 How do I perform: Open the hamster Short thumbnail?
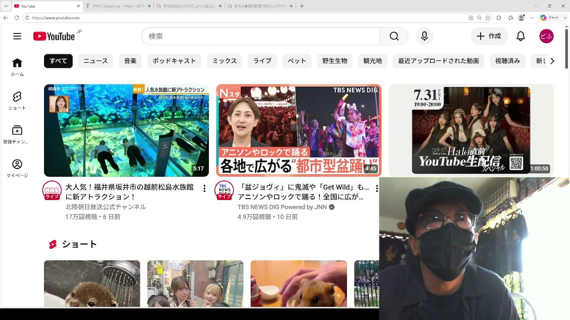299,284
